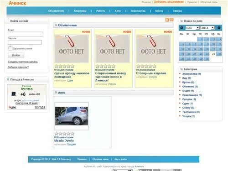Focus the Email input field

[x=26, y=34]
